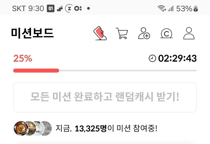
Task: Open the food dish participant avatar
Action: (21, 128)
